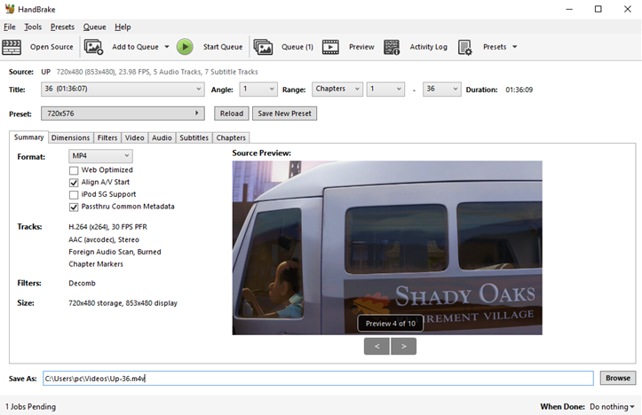Click the HandBrake app logo in title bar
This screenshot has width=642, height=415.
click(10, 9)
